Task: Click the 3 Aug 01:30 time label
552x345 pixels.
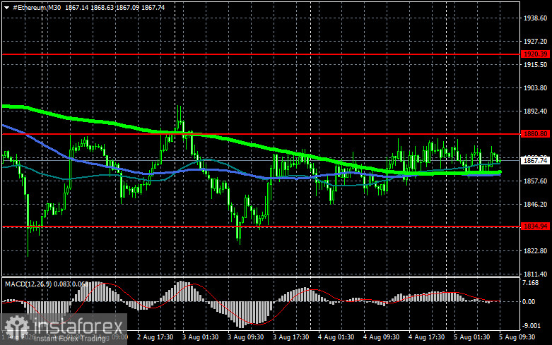Action: click(200, 337)
